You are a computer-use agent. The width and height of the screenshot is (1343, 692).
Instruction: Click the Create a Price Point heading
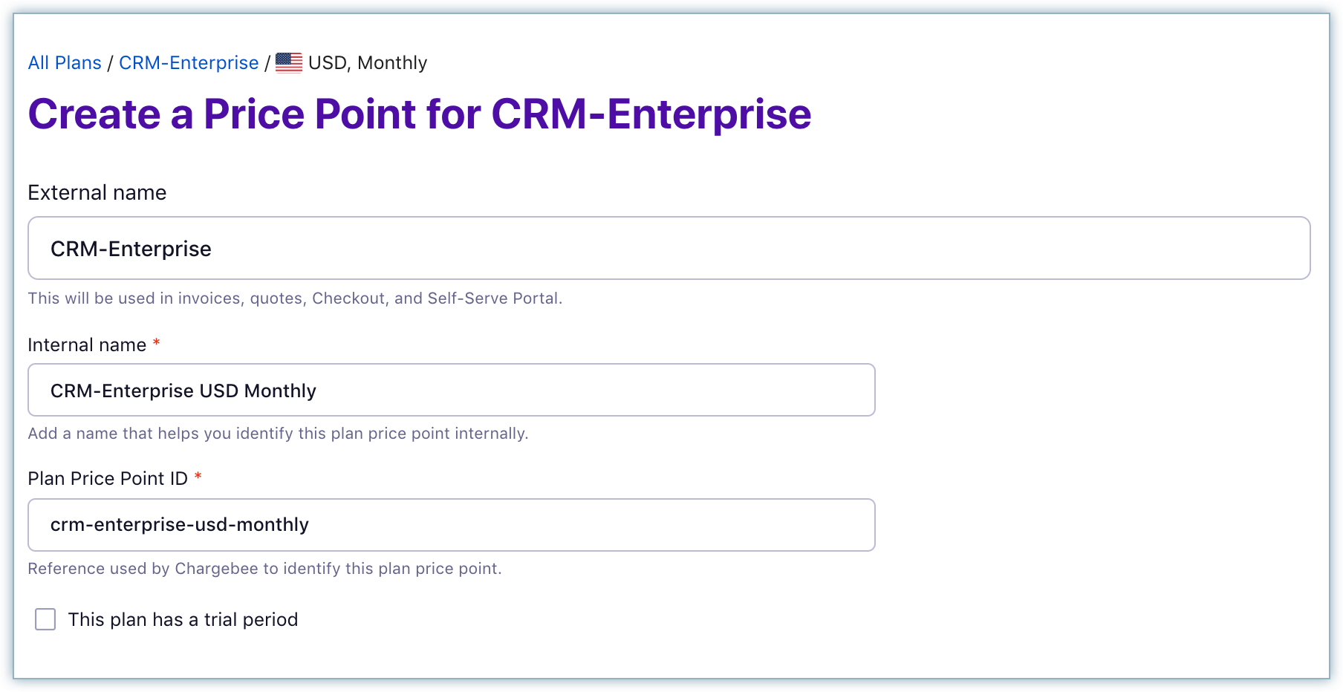(x=420, y=114)
